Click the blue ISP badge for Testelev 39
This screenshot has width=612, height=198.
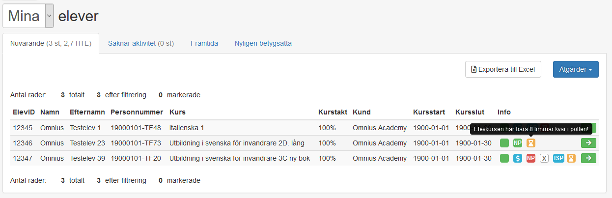pos(558,158)
